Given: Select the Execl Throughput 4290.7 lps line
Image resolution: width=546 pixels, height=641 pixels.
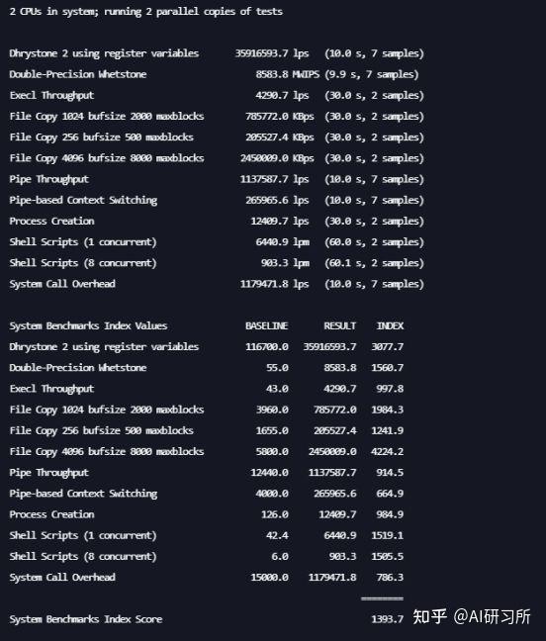Looking at the screenshot, I should click(x=217, y=95).
